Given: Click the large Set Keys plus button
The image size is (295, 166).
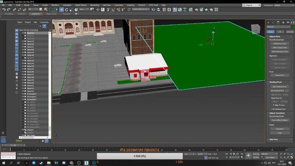Looking at the screenshot, I should 248,155.
